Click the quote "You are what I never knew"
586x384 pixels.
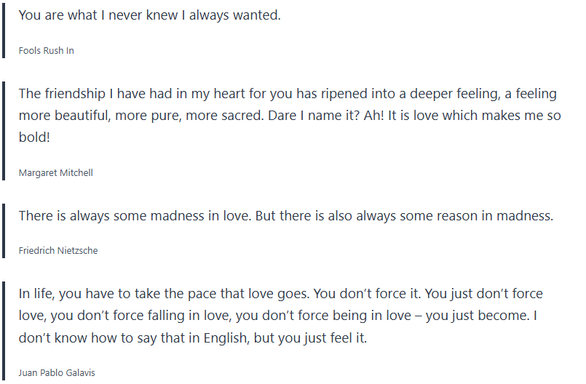[x=149, y=15]
